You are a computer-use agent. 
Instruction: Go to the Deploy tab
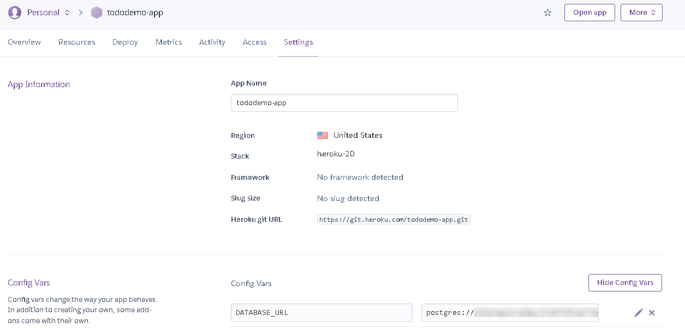125,42
